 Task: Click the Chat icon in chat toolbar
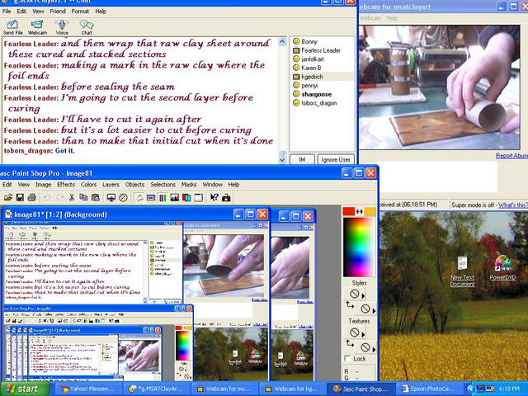click(x=86, y=27)
